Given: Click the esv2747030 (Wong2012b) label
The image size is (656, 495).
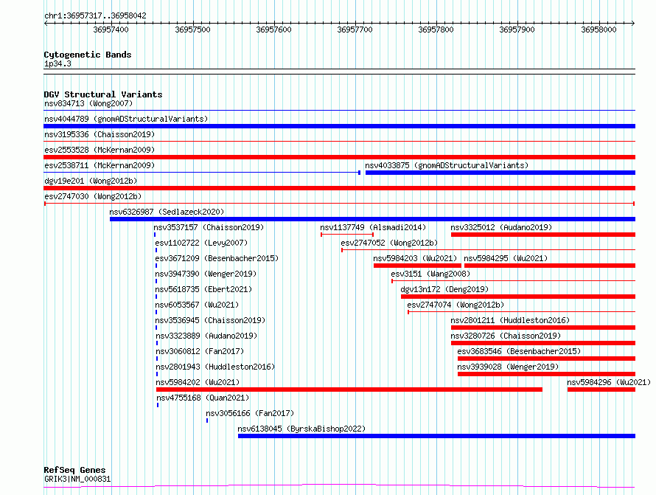Looking at the screenshot, I should pos(93,196).
